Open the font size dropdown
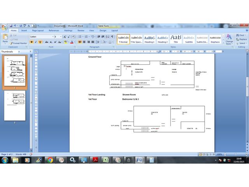The image size is (249, 187). [58, 37]
